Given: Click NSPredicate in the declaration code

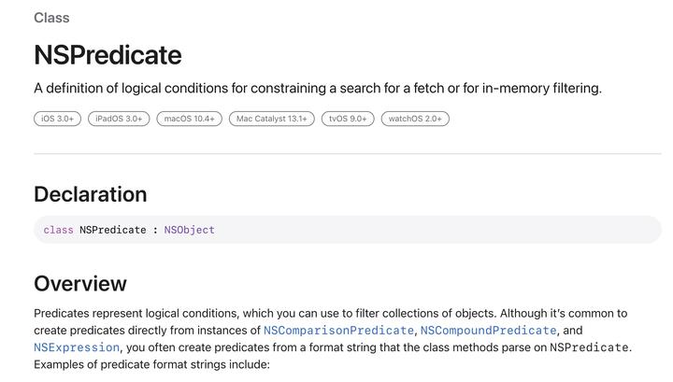Looking at the screenshot, I should click(112, 230).
